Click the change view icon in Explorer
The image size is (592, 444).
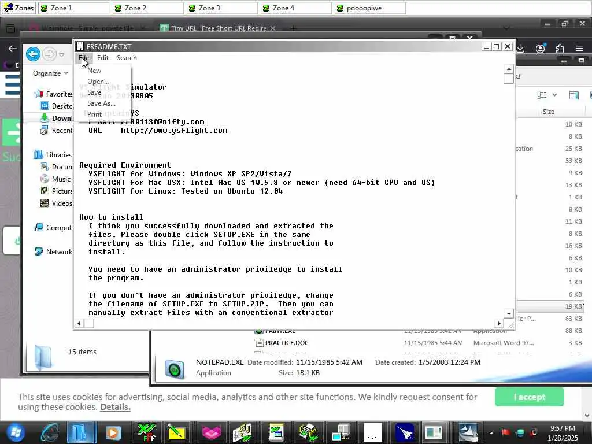pos(542,95)
